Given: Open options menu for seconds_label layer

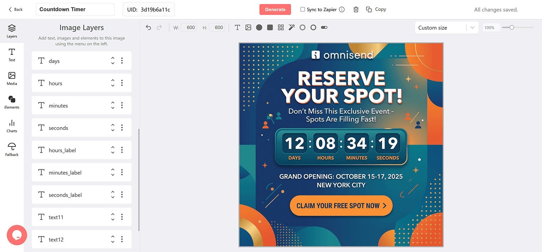Looking at the screenshot, I should (122, 194).
